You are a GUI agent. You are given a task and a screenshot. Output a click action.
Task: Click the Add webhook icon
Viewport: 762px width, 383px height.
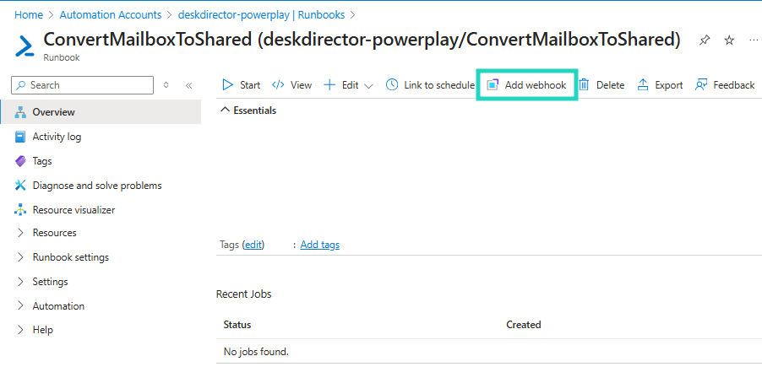493,85
